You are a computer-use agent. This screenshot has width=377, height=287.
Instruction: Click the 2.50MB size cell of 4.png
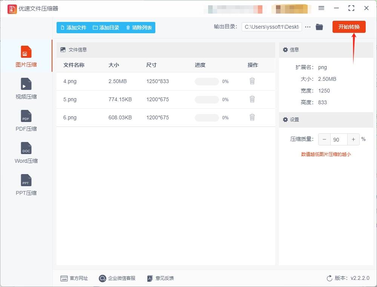click(x=117, y=82)
